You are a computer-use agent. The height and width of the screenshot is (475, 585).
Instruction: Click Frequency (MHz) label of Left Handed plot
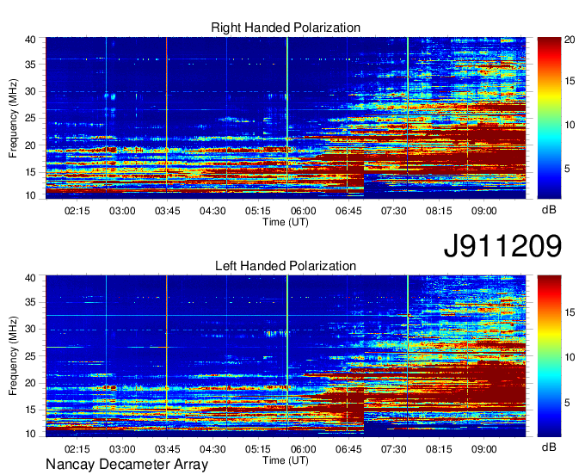pos(13,356)
